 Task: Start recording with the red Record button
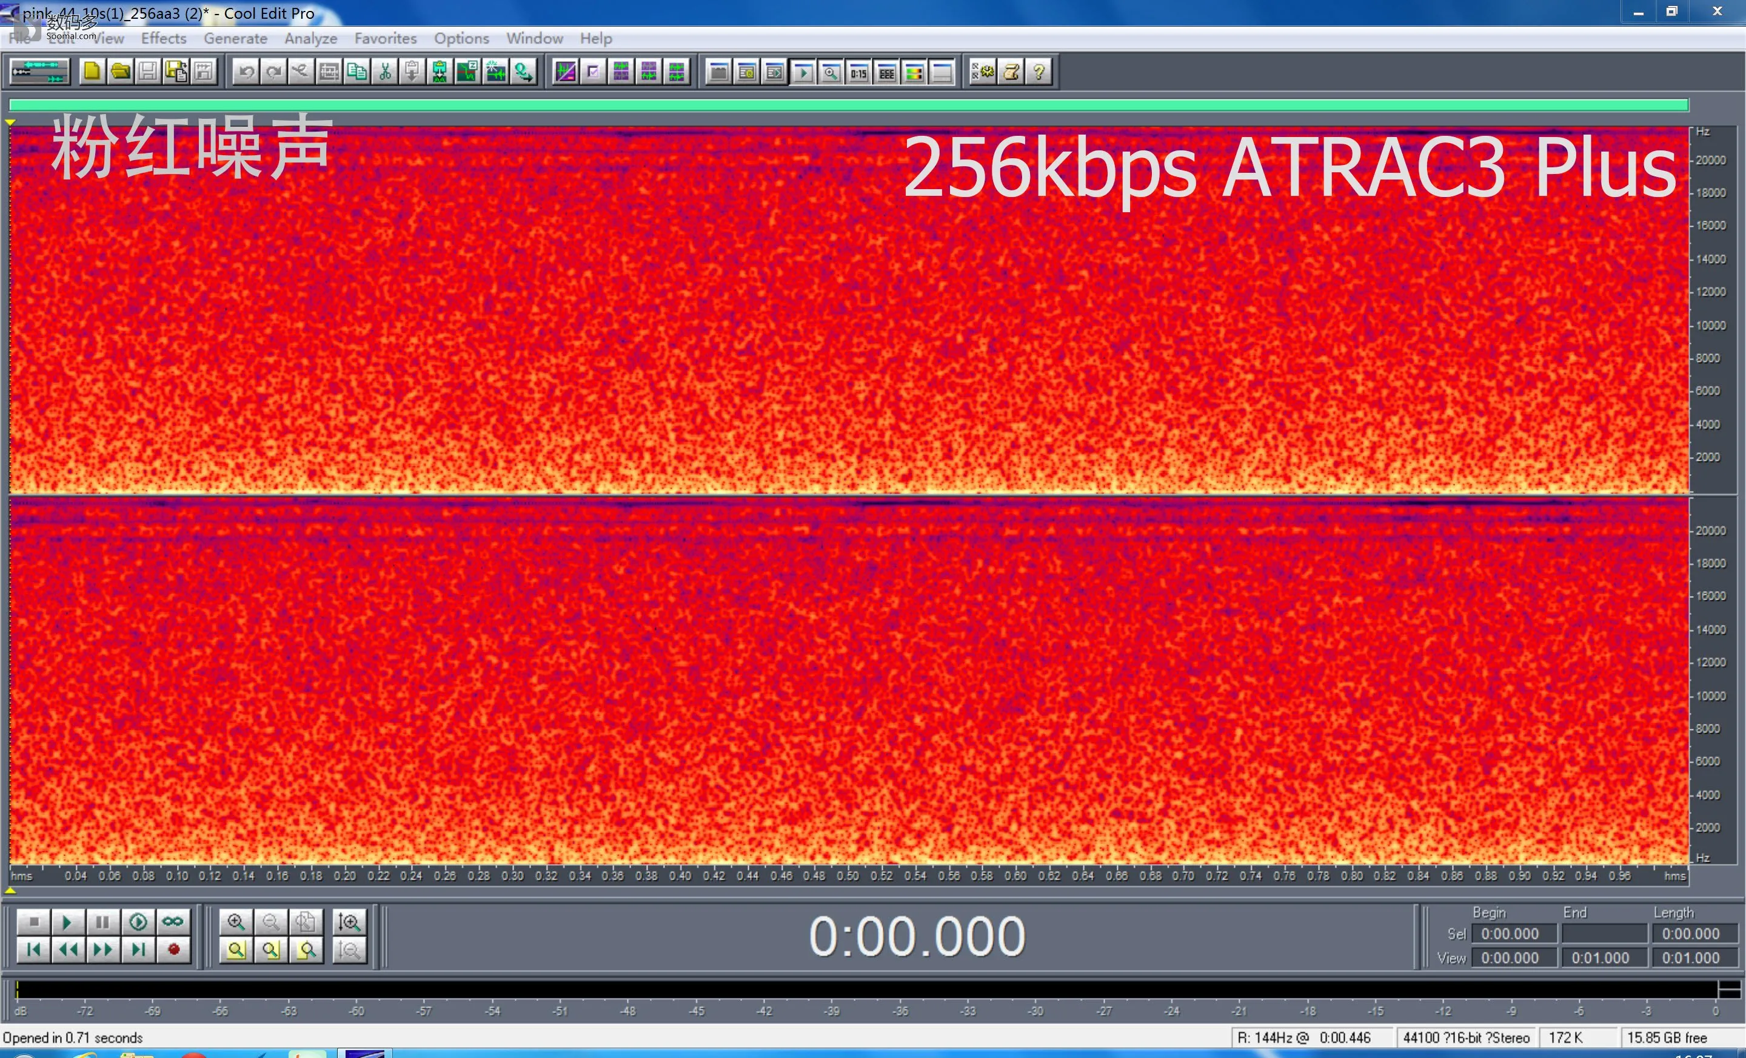[173, 949]
